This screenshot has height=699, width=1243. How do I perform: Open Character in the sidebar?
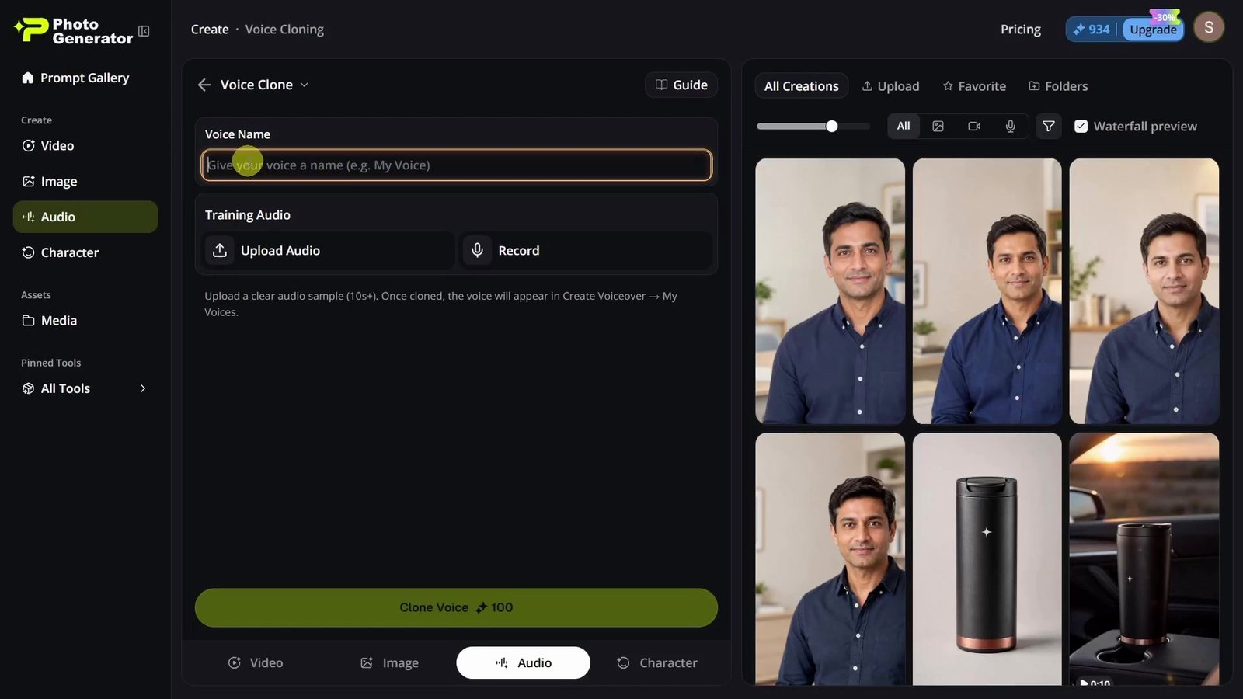pos(85,252)
